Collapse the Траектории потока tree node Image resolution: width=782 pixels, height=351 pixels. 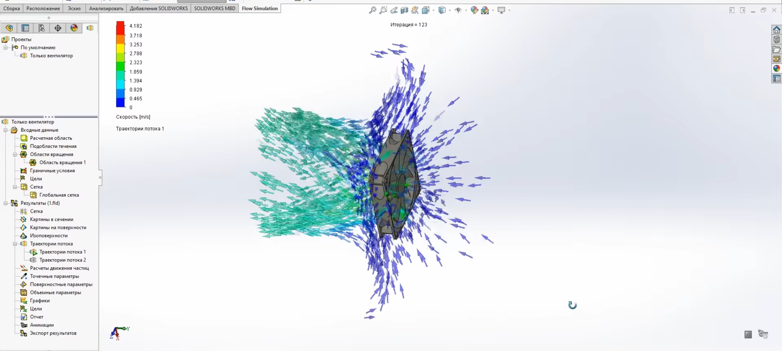15,244
